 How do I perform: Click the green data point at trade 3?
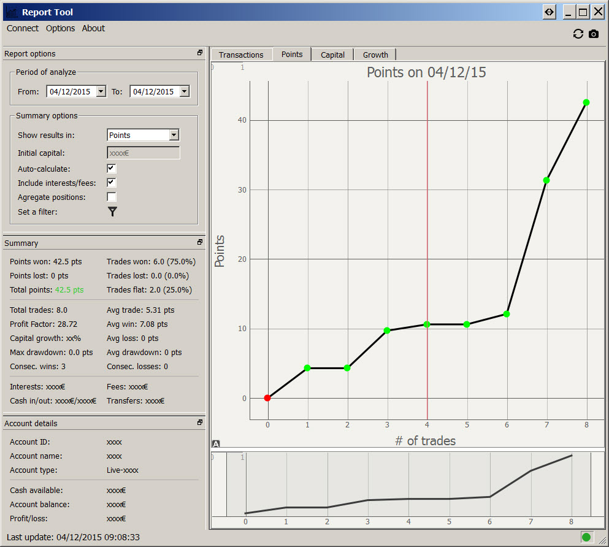[x=387, y=331]
